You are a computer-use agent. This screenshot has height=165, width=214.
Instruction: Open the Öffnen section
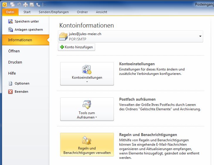click(14, 51)
